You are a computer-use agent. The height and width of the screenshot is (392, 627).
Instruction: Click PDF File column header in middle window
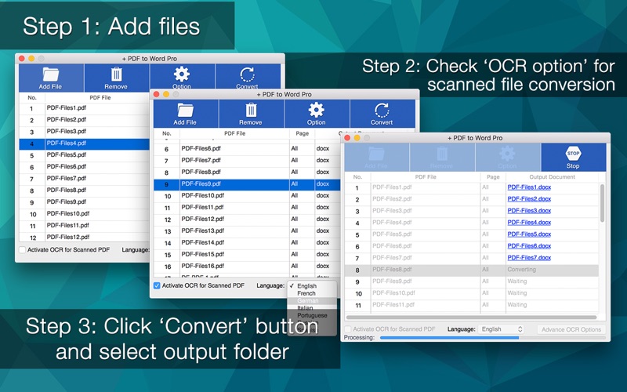(x=234, y=133)
